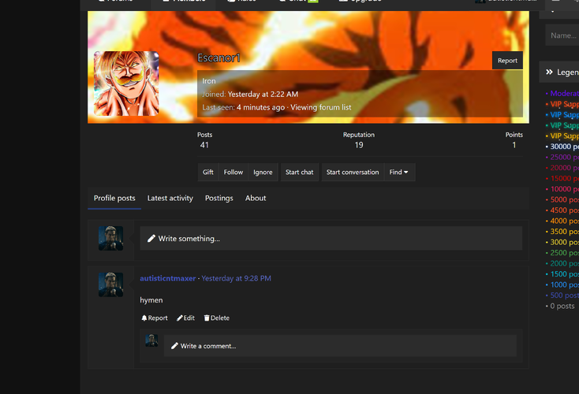Viewport: 579px width, 394px height.
Task: Click the 0 posts legend entry
Action: point(561,307)
